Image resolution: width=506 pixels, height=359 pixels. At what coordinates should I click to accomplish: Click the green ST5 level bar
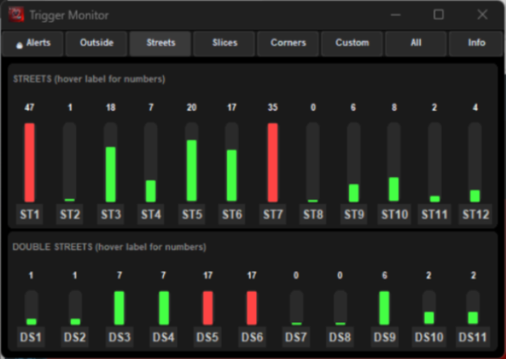click(191, 170)
